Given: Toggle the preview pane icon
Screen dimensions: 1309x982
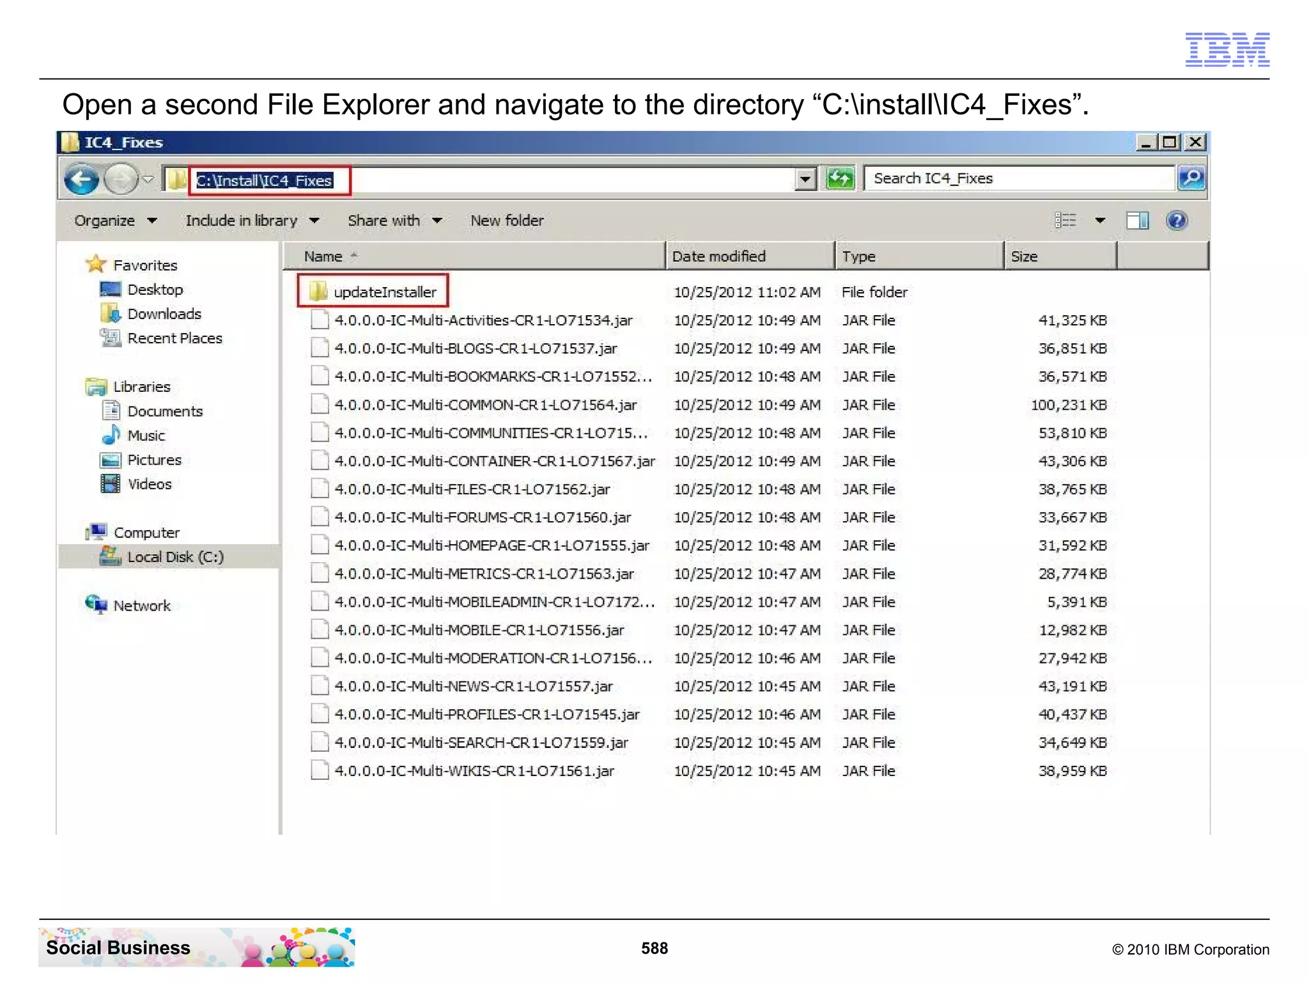Looking at the screenshot, I should (x=1137, y=221).
